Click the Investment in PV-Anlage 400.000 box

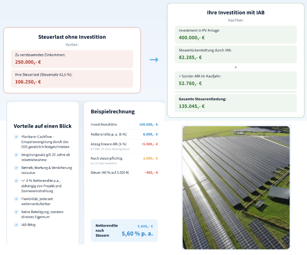236,35
